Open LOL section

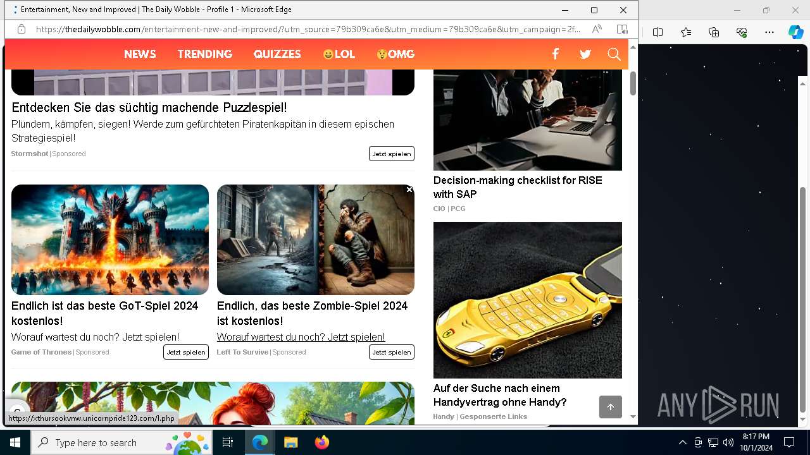[x=339, y=54]
